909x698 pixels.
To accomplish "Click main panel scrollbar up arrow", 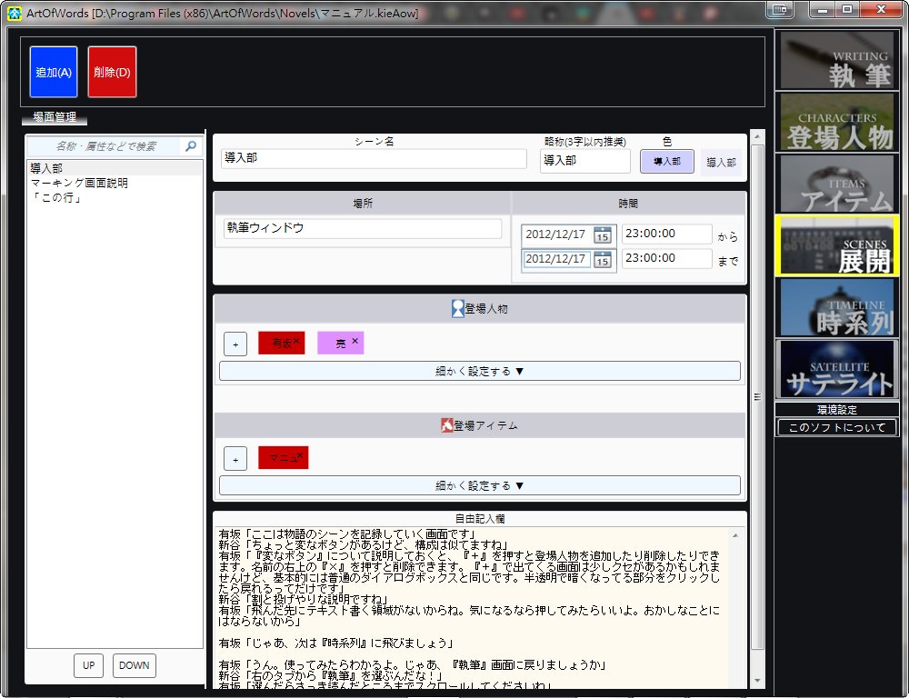I will [757, 137].
